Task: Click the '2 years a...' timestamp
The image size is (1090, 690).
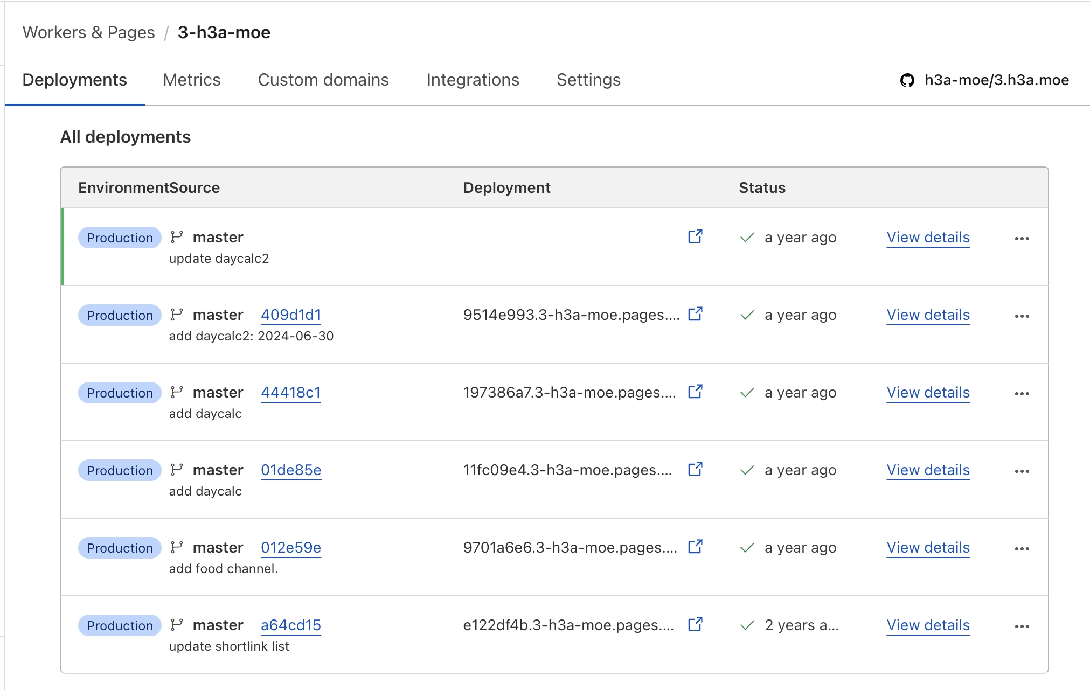Action: 802,625
